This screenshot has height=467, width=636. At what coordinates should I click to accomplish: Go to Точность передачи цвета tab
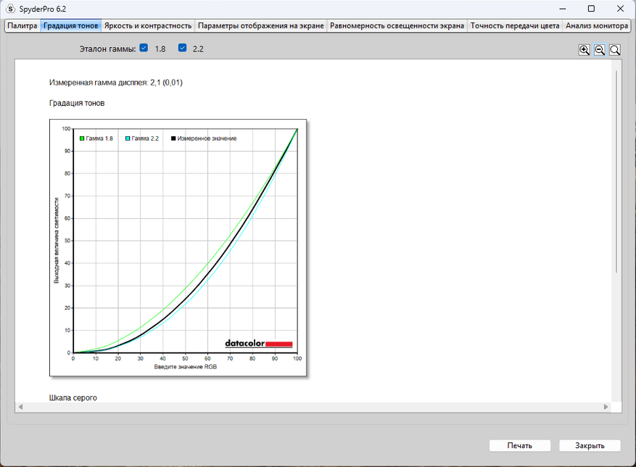[515, 26]
